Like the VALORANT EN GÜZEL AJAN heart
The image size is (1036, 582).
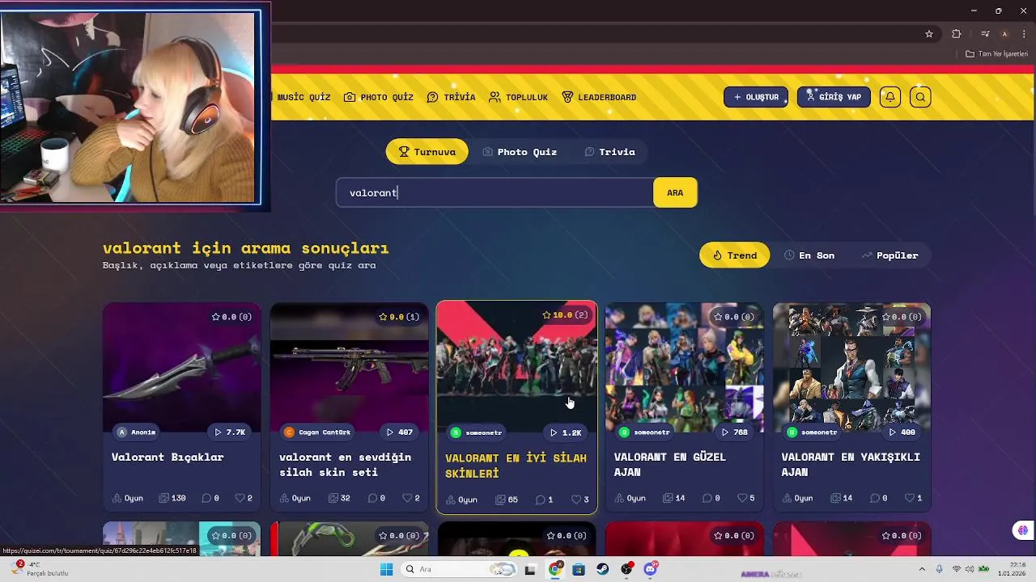point(742,498)
